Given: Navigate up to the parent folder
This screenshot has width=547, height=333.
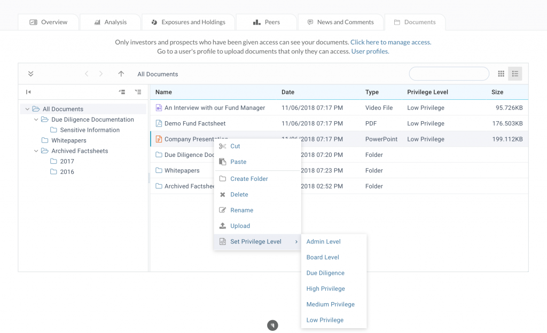Looking at the screenshot, I should point(120,74).
